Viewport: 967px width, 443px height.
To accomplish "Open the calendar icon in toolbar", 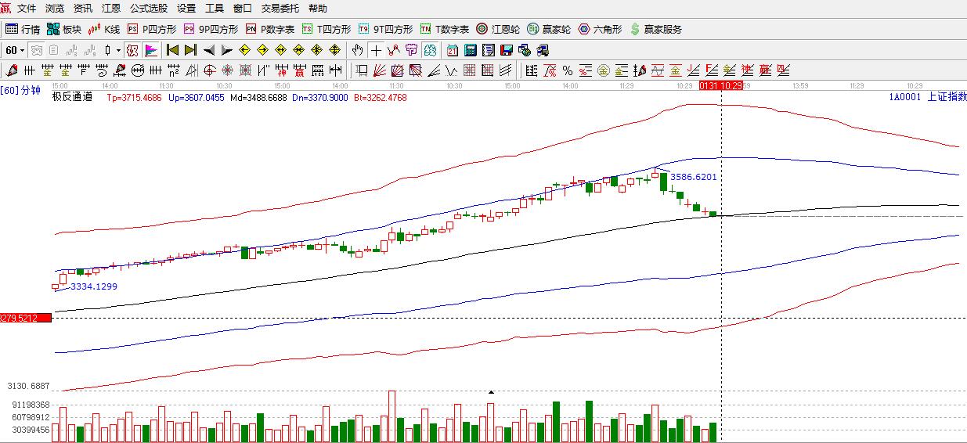I will [x=453, y=50].
